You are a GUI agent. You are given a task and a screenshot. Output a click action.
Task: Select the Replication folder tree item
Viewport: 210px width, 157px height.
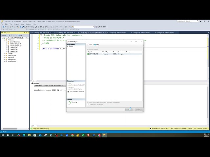(x=11, y=58)
